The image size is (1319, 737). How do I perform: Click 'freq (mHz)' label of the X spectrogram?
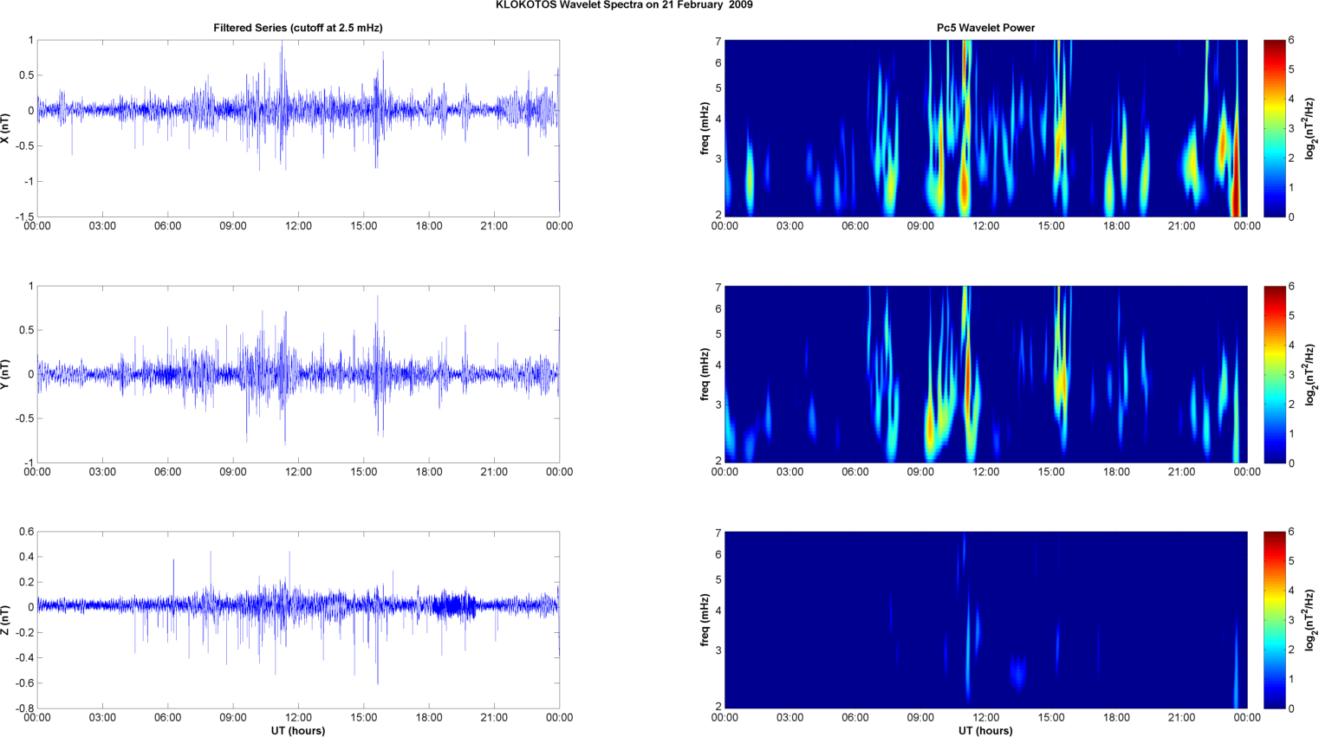[705, 128]
